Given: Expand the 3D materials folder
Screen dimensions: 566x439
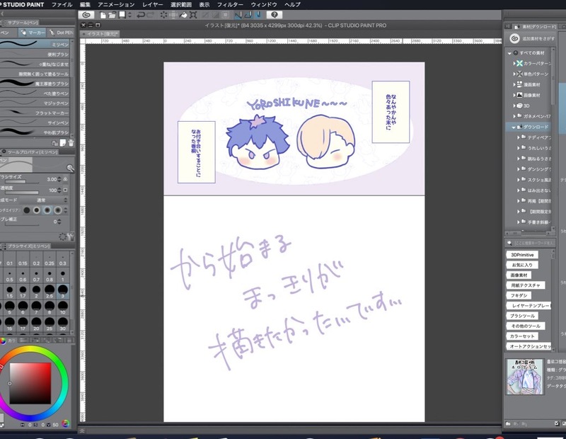Looking at the screenshot, I should click(514, 106).
